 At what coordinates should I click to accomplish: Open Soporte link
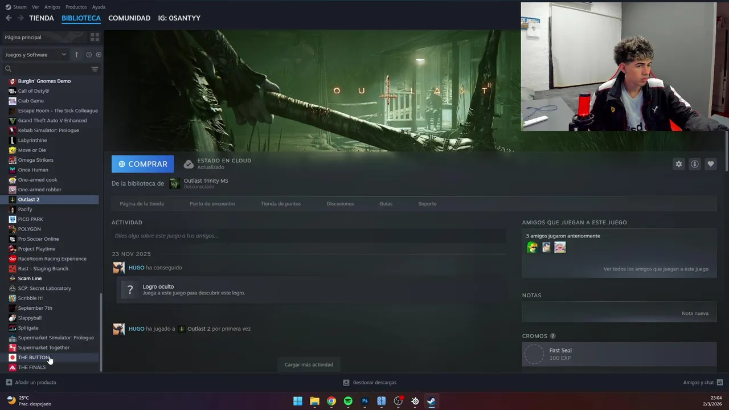pyautogui.click(x=427, y=204)
